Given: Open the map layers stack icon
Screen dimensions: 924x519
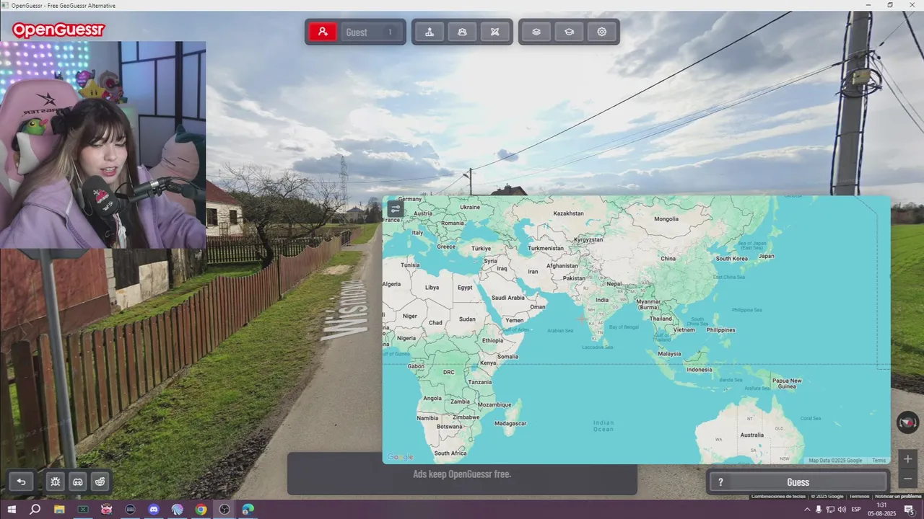Looking at the screenshot, I should tap(536, 32).
